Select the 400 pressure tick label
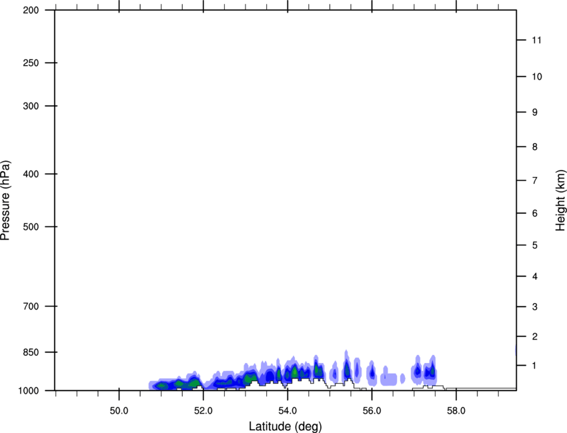 [31, 174]
